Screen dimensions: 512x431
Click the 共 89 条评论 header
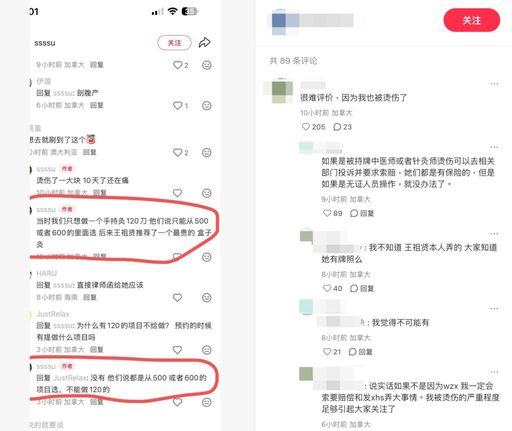pyautogui.click(x=293, y=61)
